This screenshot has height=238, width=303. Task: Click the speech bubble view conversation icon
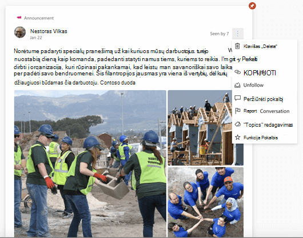(x=237, y=98)
